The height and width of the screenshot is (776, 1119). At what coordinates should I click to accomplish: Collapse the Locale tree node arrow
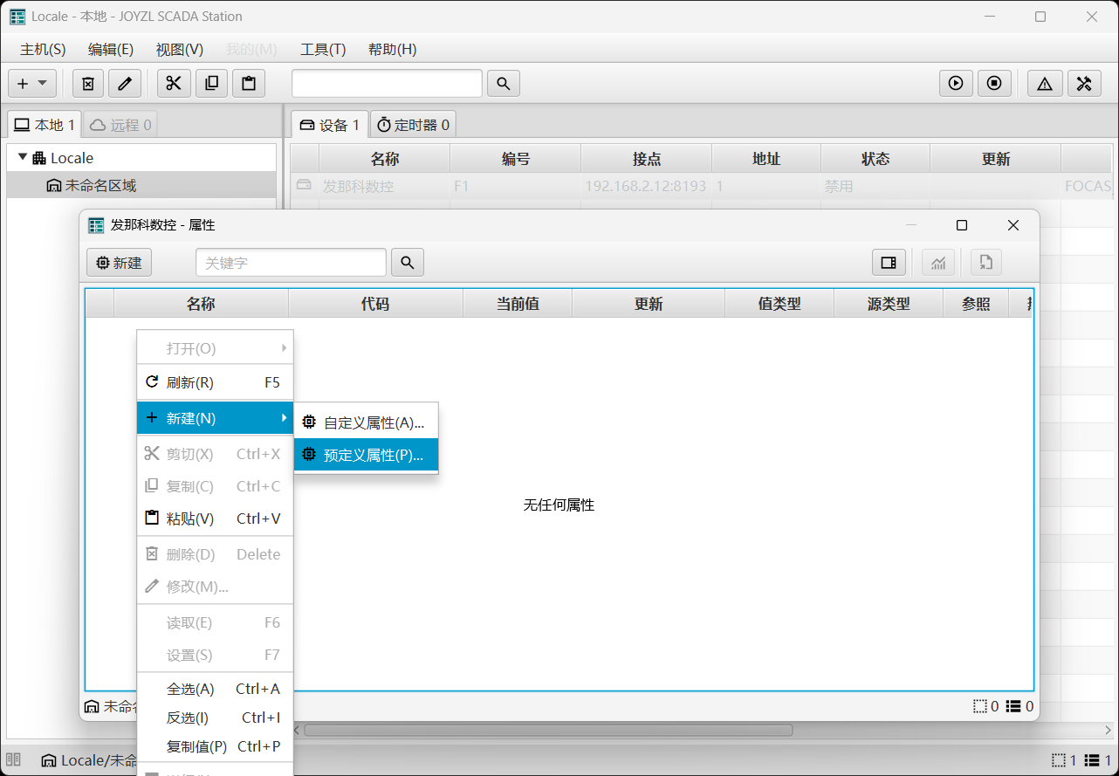click(23, 157)
